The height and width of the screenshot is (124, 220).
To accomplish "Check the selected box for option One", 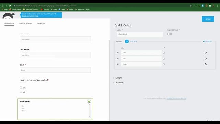I will [x=164, y=53].
